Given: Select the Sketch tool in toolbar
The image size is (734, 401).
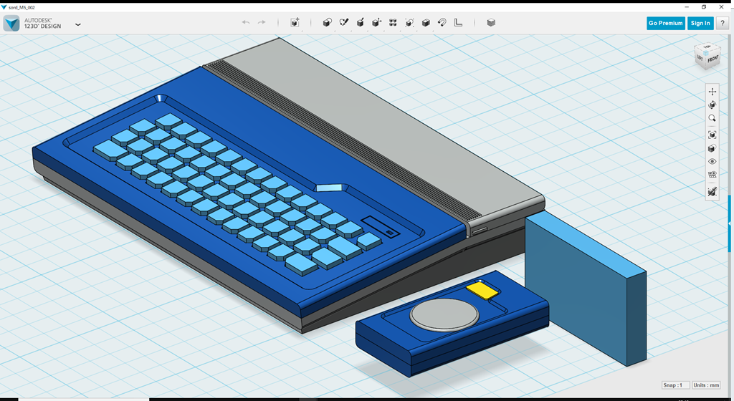Looking at the screenshot, I should tap(344, 23).
